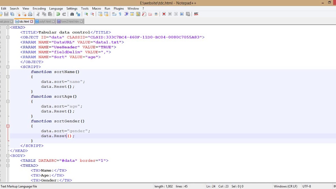This screenshot has height=189, width=336.
Task: Open the User Defined Language icon
Action: click(132, 14)
